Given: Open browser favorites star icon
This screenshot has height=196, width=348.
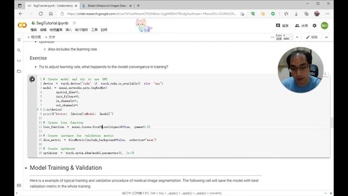Looking at the screenshot, I should (x=286, y=14).
